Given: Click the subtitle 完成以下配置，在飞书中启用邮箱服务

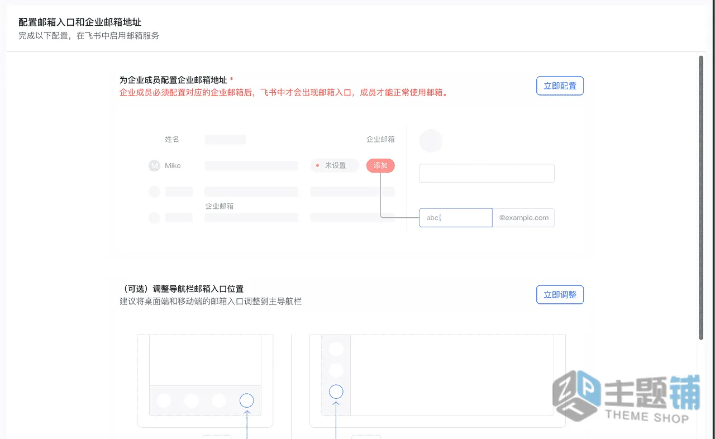Looking at the screenshot, I should (x=89, y=36).
